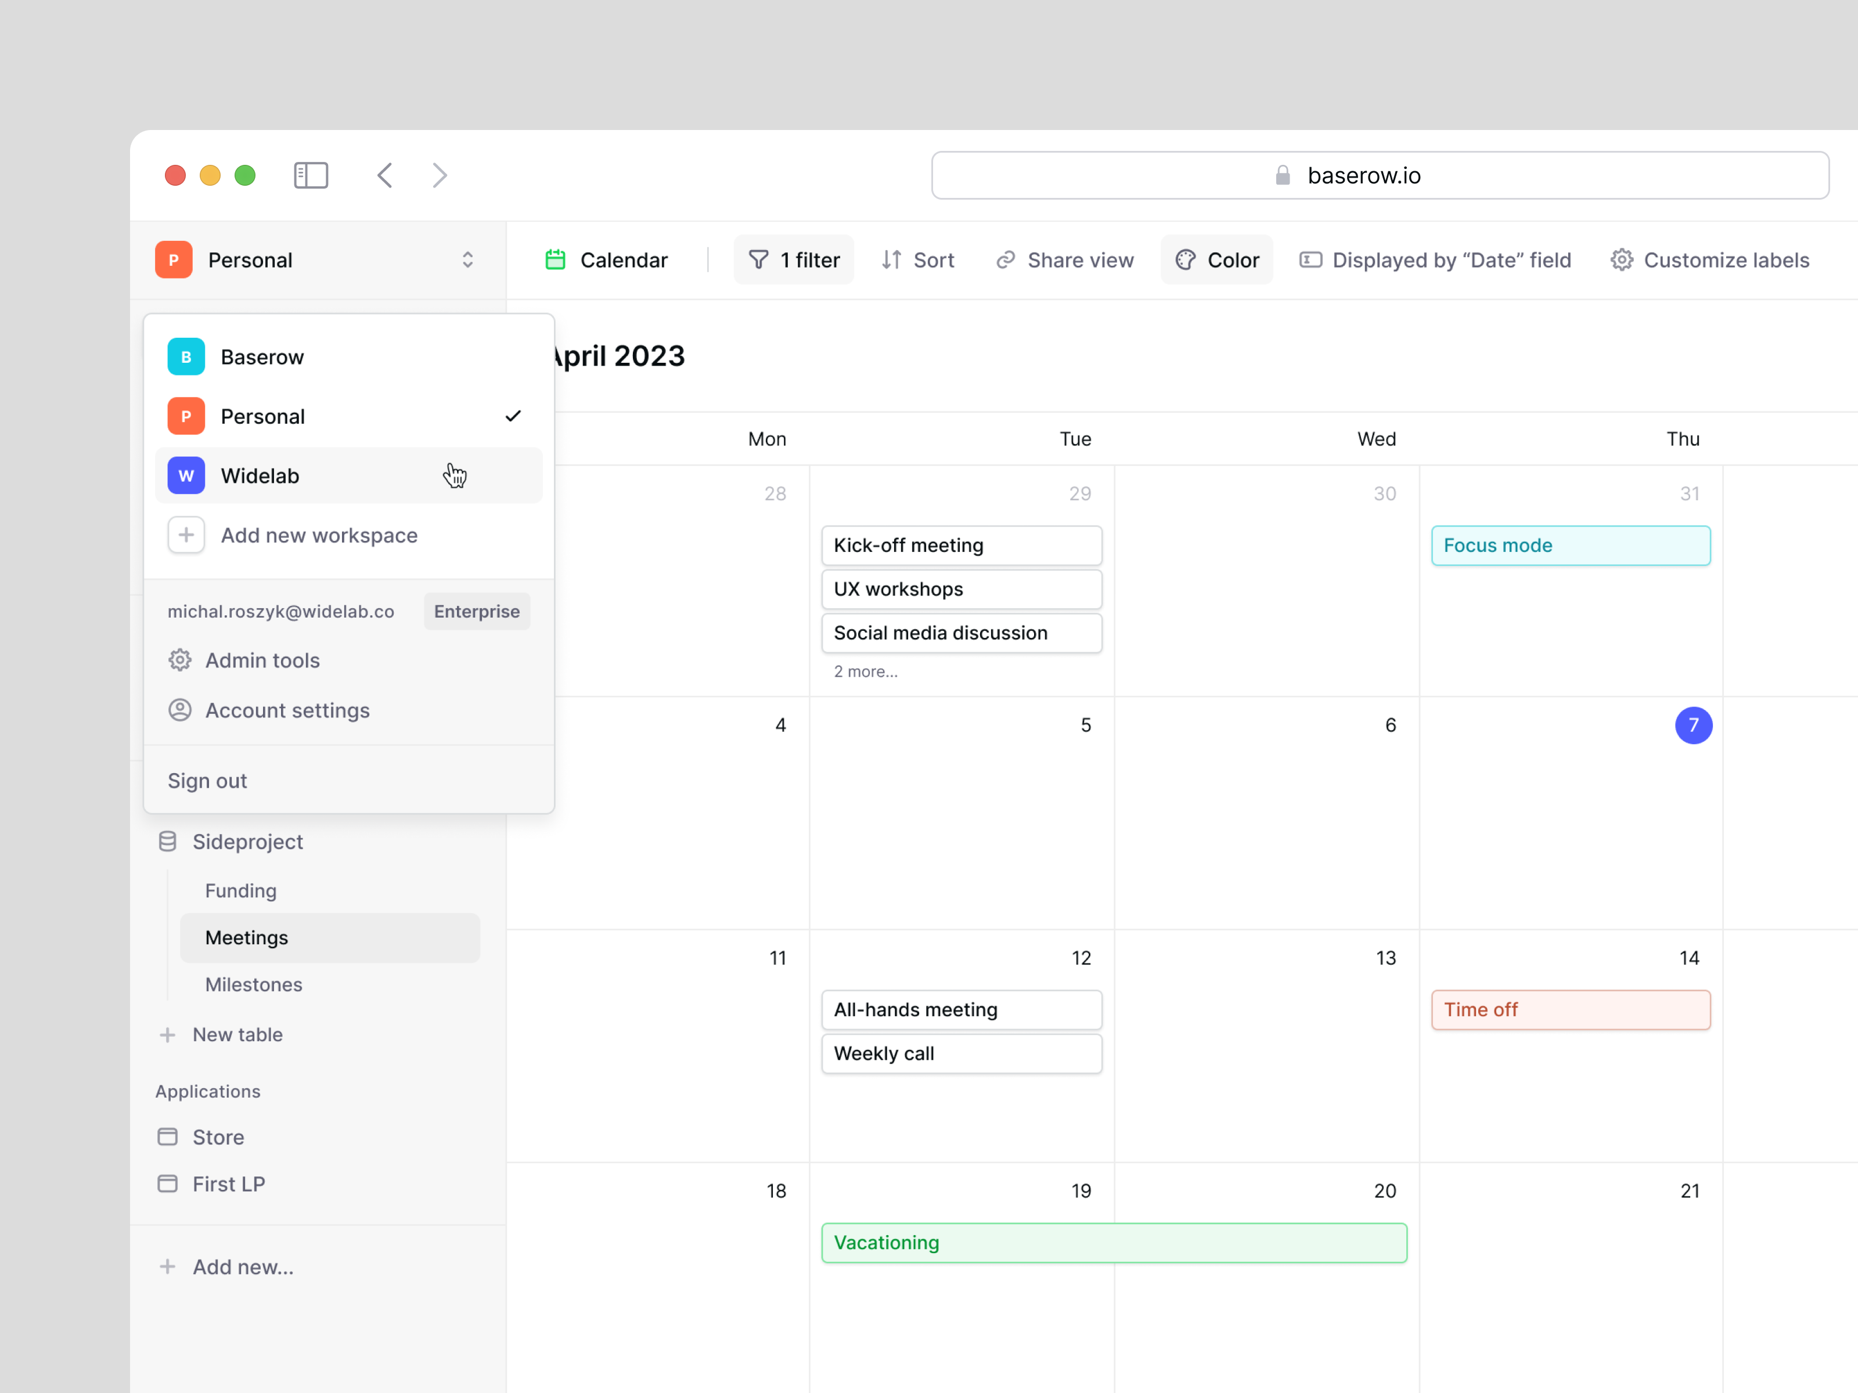Click the funnel icon on "1 filter"
The image size is (1858, 1393).
click(x=758, y=259)
